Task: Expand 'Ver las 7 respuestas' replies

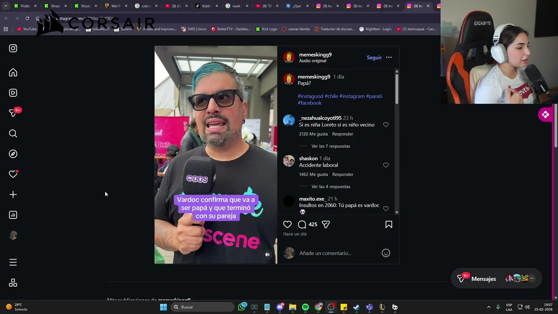Action: (331, 146)
